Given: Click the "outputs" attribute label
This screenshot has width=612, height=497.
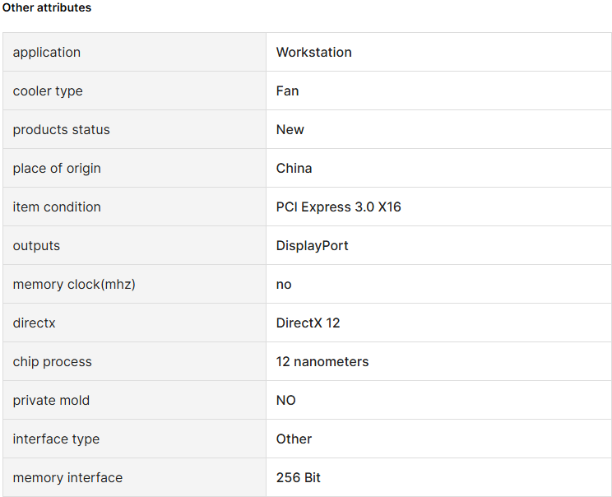Looking at the screenshot, I should tap(36, 245).
